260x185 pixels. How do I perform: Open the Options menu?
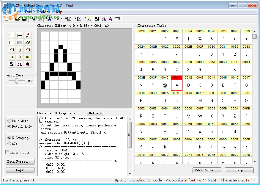click(43, 12)
